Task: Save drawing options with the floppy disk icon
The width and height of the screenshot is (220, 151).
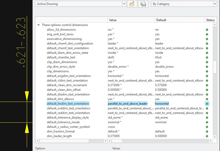Action: (x=143, y=4)
